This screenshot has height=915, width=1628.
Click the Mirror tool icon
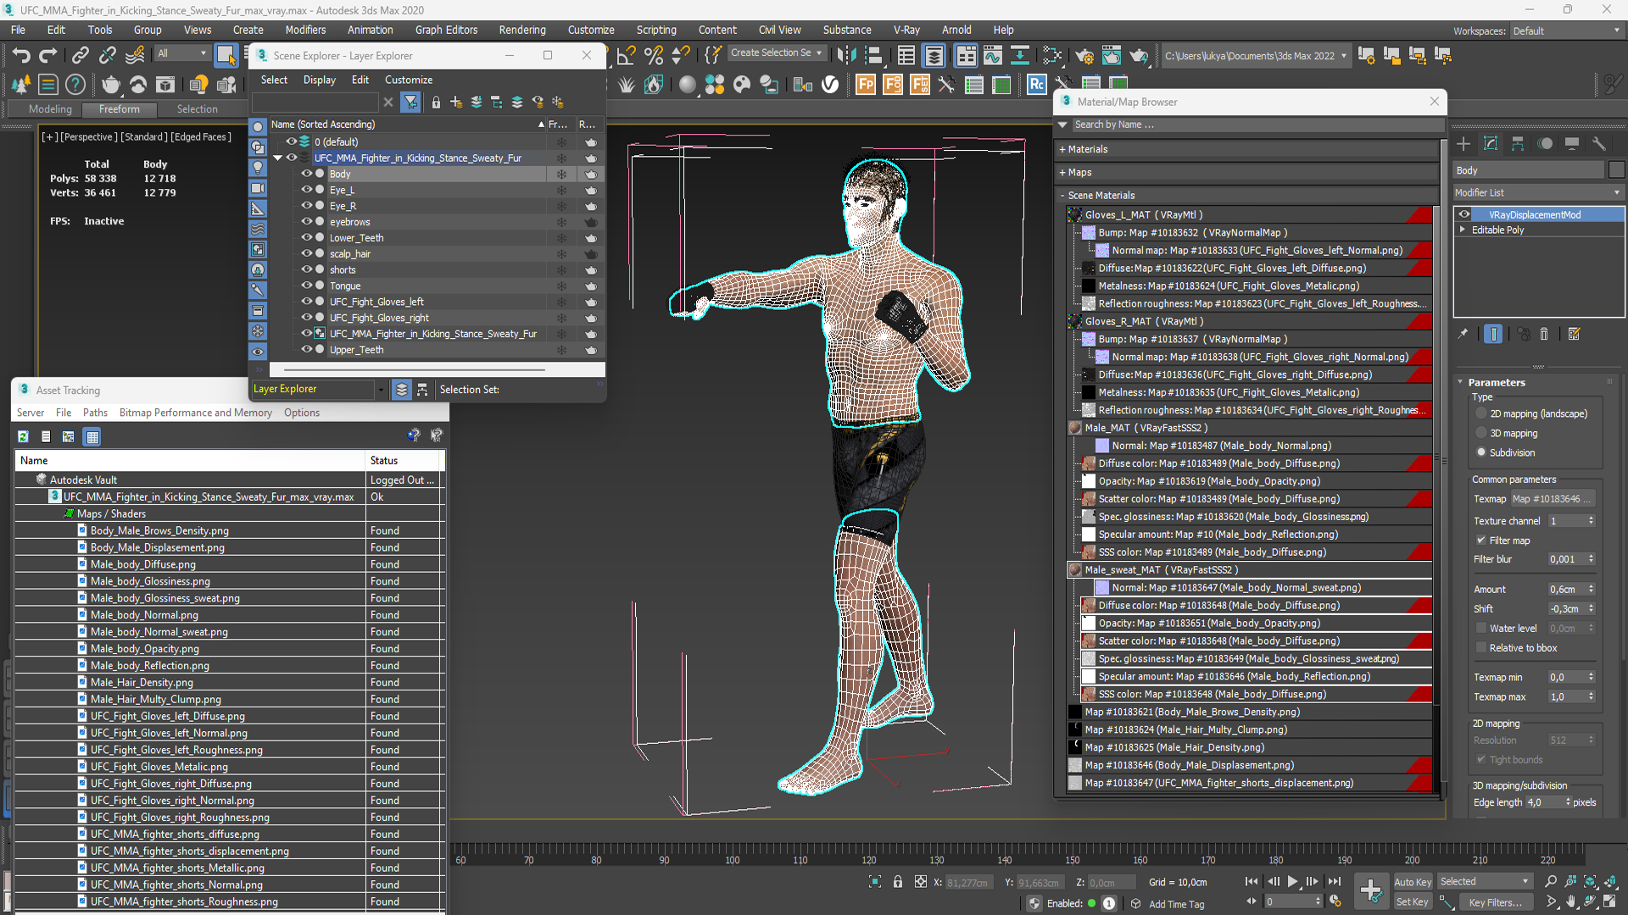click(846, 56)
